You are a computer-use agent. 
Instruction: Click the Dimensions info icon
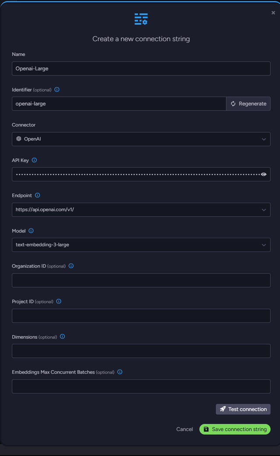tap(63, 336)
